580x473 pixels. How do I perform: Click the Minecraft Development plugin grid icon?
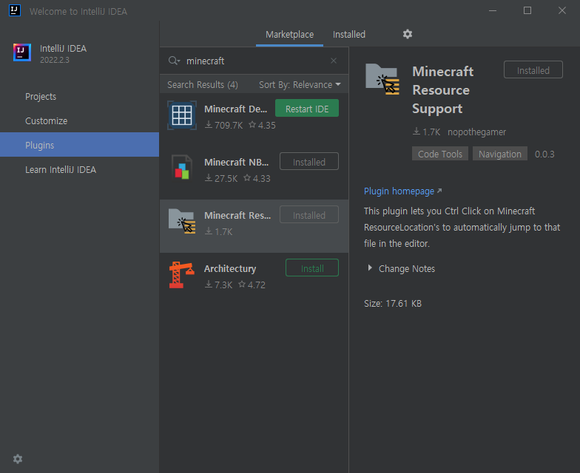tap(182, 115)
